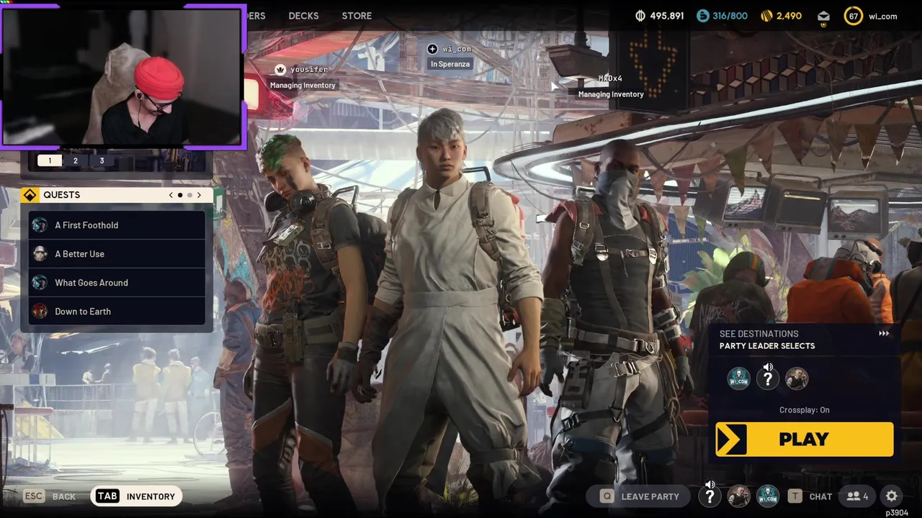This screenshot has height=518, width=922.
Task: Click the blue currency showing 316/800
Action: tap(722, 16)
